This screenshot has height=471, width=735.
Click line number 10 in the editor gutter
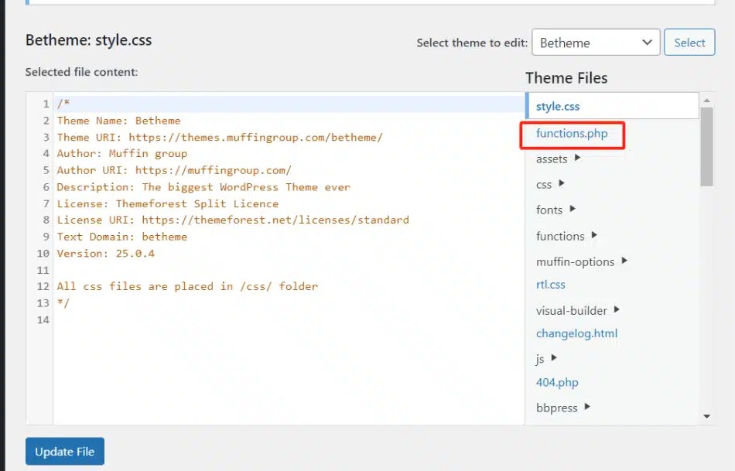44,253
